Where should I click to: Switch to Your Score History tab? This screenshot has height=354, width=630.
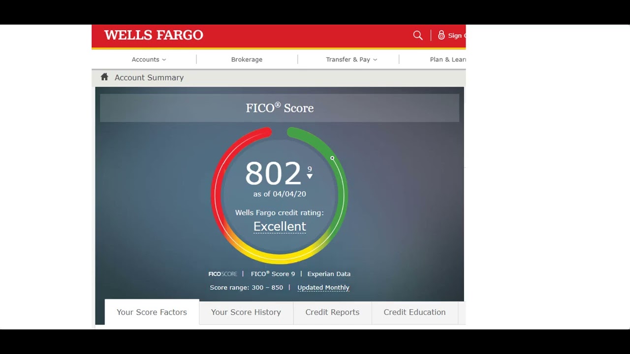(246, 312)
